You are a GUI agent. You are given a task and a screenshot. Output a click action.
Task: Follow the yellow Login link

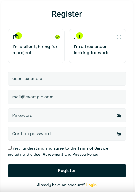point(91,185)
